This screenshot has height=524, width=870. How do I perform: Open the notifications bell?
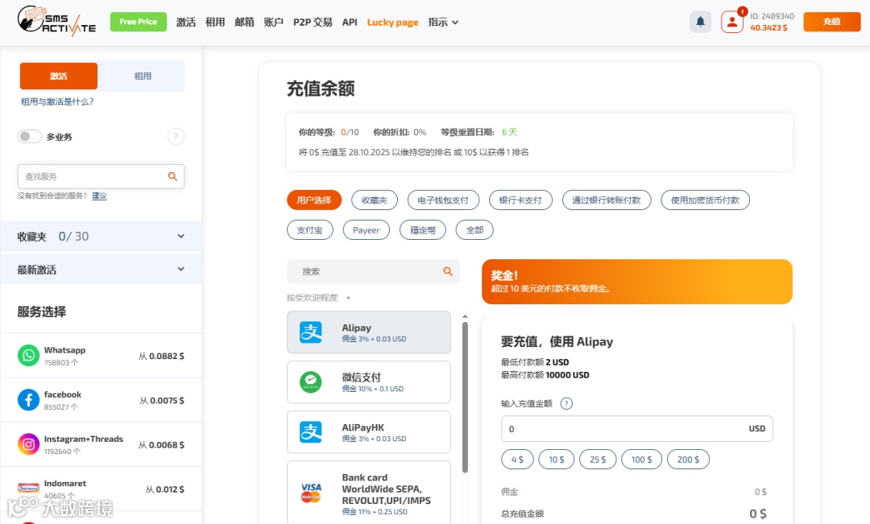[x=700, y=22]
